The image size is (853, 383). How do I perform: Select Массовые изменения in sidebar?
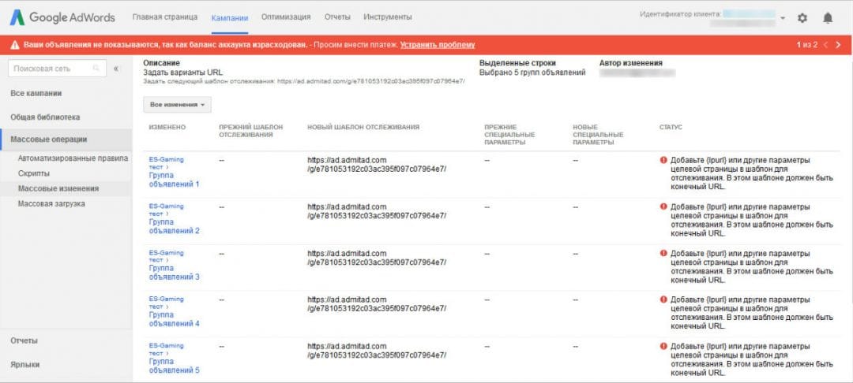pyautogui.click(x=58, y=189)
